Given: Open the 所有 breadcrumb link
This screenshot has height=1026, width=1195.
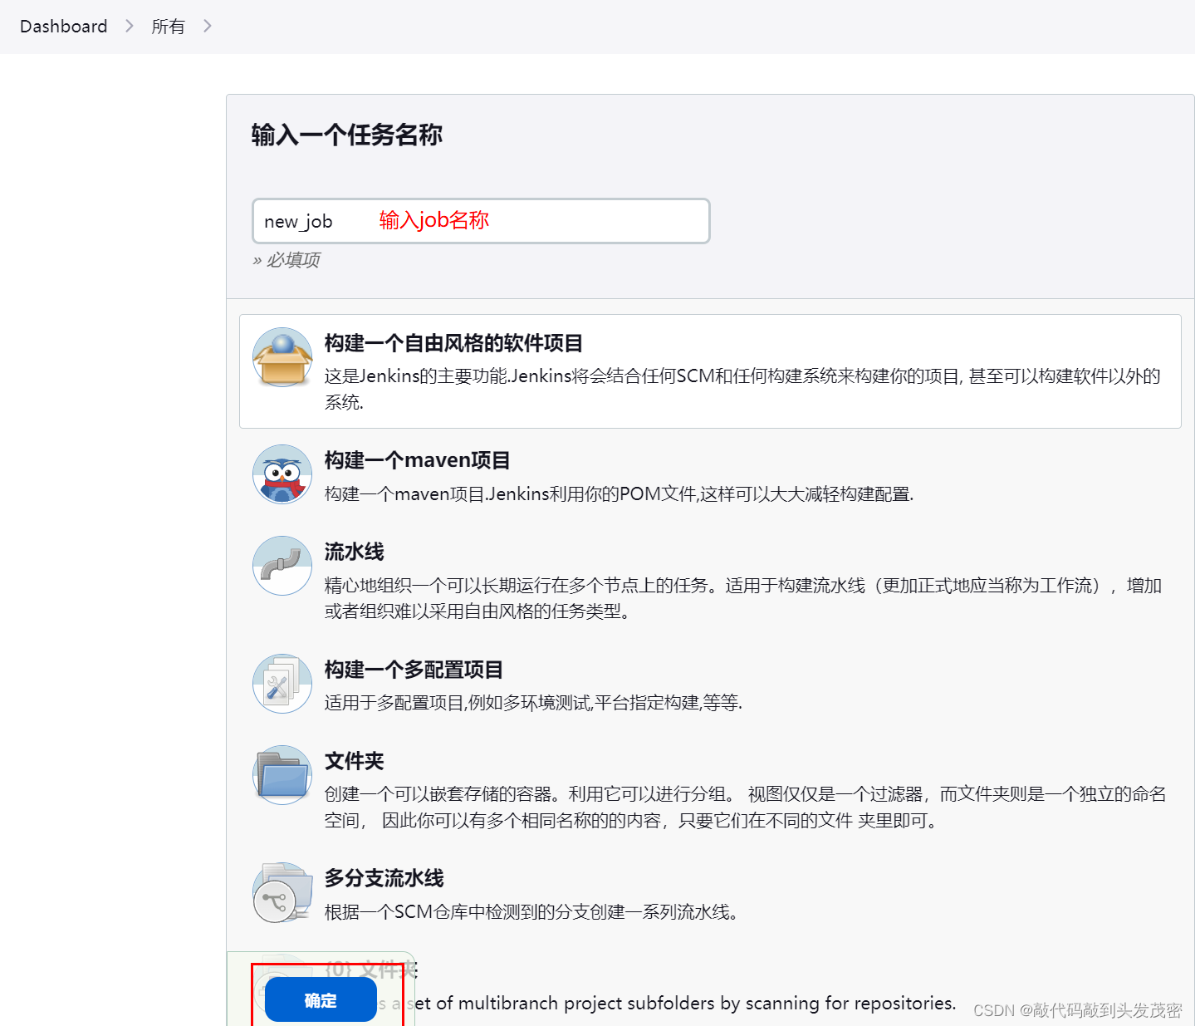Looking at the screenshot, I should [168, 27].
